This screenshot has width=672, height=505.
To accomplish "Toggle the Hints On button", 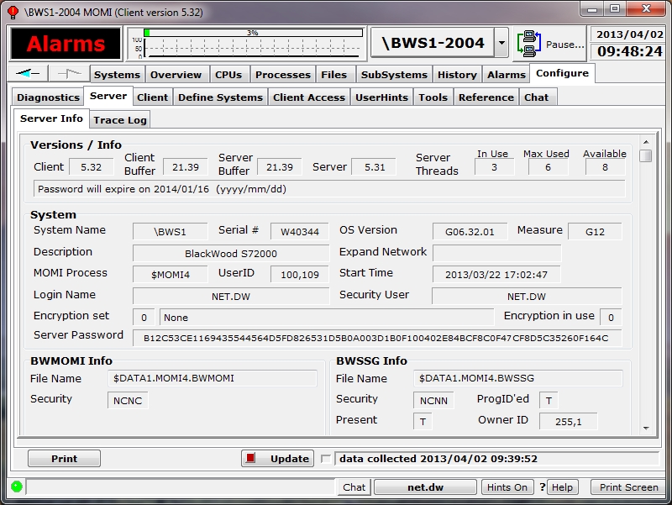I will point(507,487).
